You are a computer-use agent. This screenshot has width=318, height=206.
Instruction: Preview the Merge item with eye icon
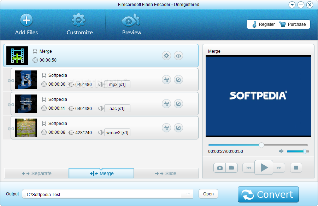178,56
